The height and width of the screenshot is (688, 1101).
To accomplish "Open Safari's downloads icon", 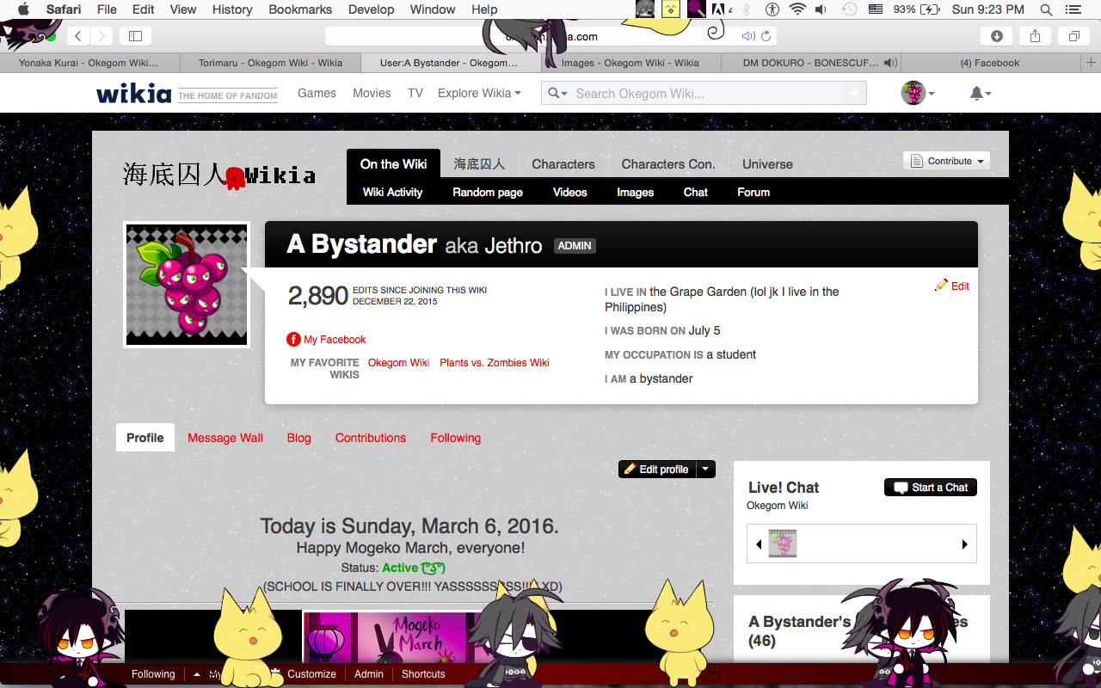I will click(997, 36).
